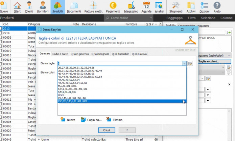The height and width of the screenshot is (141, 236).
Task: Open the Magazzino section
Action: pyautogui.click(x=131, y=7)
